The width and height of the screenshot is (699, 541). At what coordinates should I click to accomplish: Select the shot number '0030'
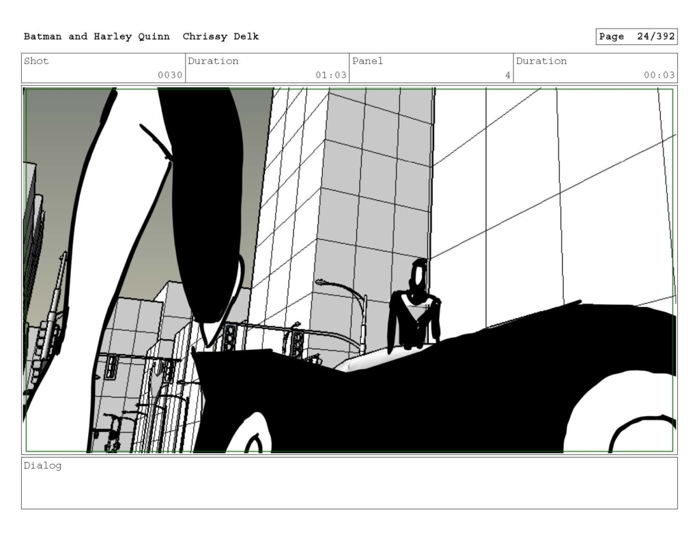[x=170, y=75]
